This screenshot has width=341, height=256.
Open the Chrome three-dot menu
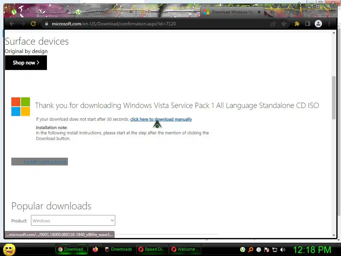coord(329,24)
